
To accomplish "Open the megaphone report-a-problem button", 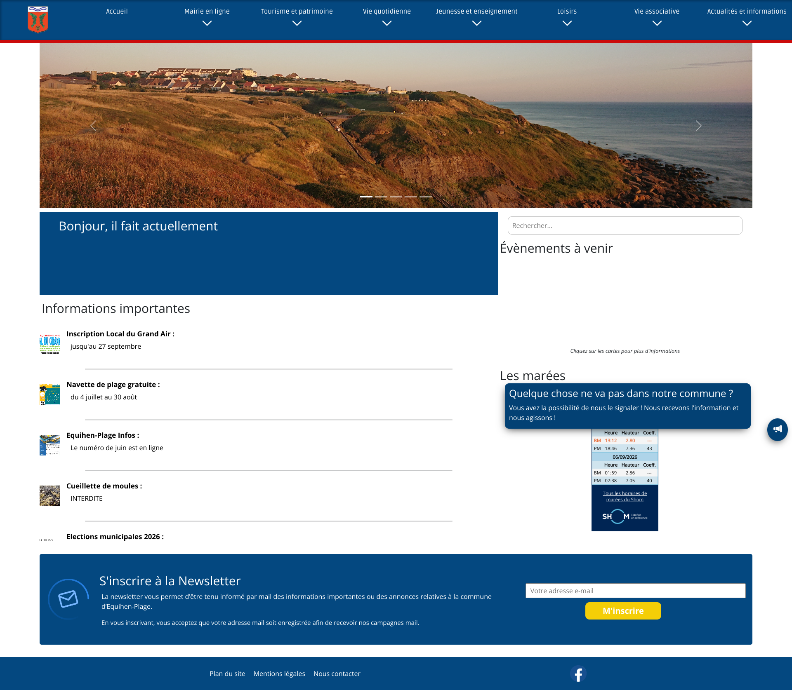I will (x=778, y=429).
